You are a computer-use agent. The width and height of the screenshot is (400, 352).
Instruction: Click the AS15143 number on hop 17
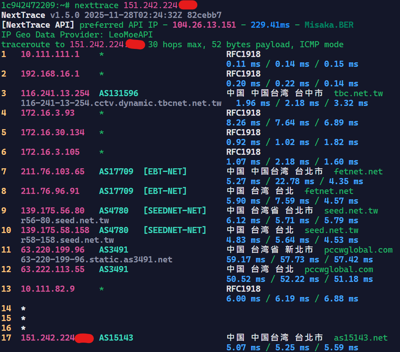pos(116,338)
